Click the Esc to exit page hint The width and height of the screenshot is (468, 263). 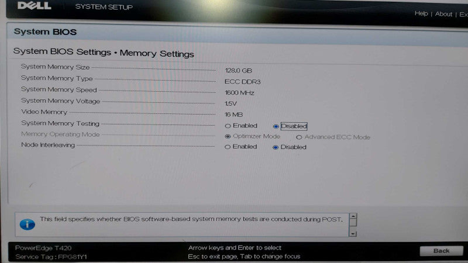pyautogui.click(x=244, y=257)
